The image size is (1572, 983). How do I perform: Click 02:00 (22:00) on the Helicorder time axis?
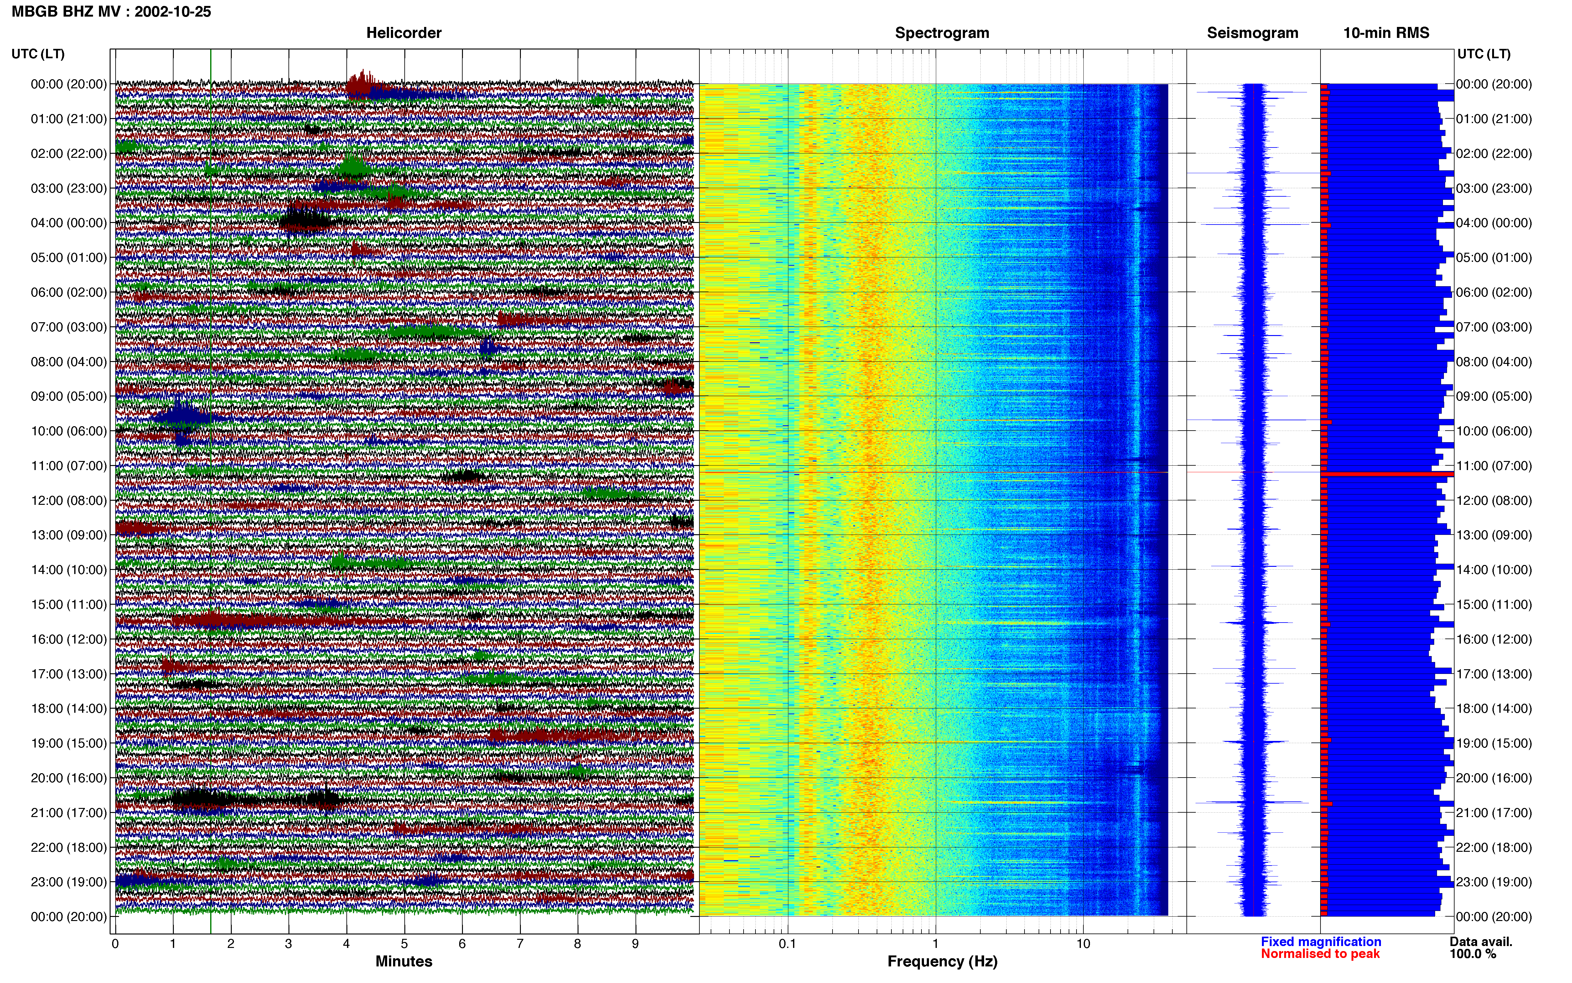click(x=69, y=153)
